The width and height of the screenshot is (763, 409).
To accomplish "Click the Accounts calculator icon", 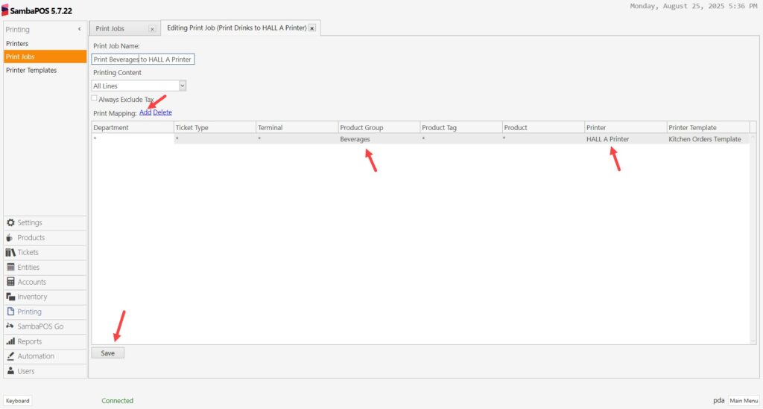I will coord(10,282).
